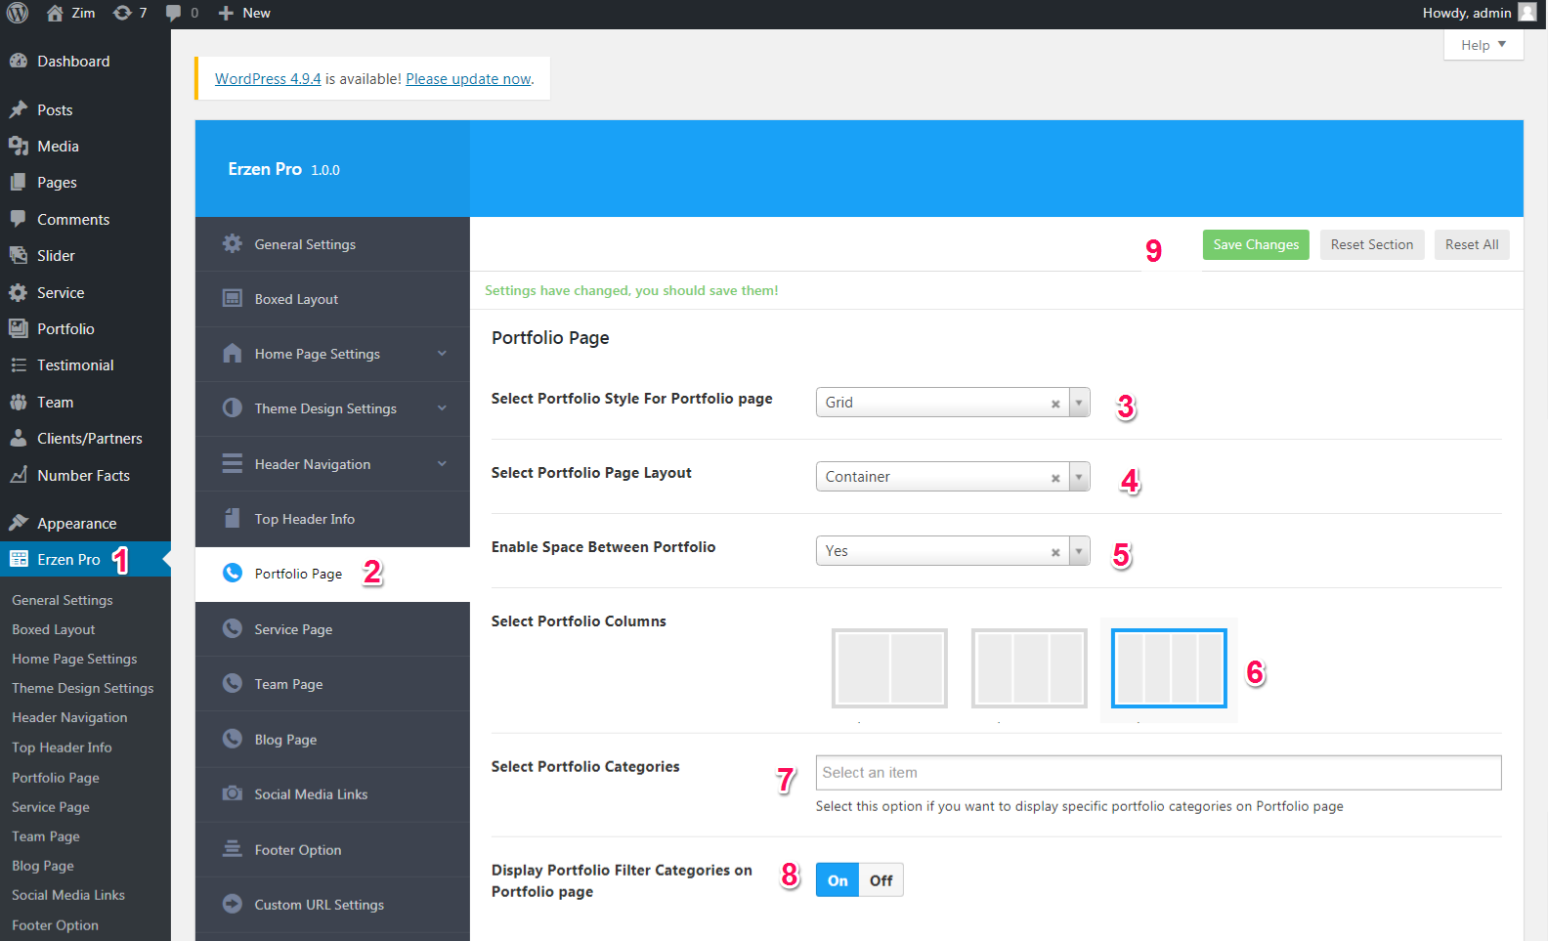Open the Zim site home icon
The width and height of the screenshot is (1548, 941).
(55, 13)
